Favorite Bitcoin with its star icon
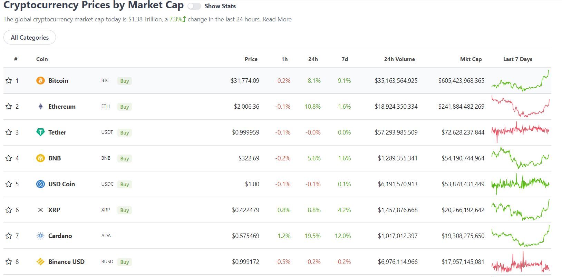562x277 pixels. [9, 81]
